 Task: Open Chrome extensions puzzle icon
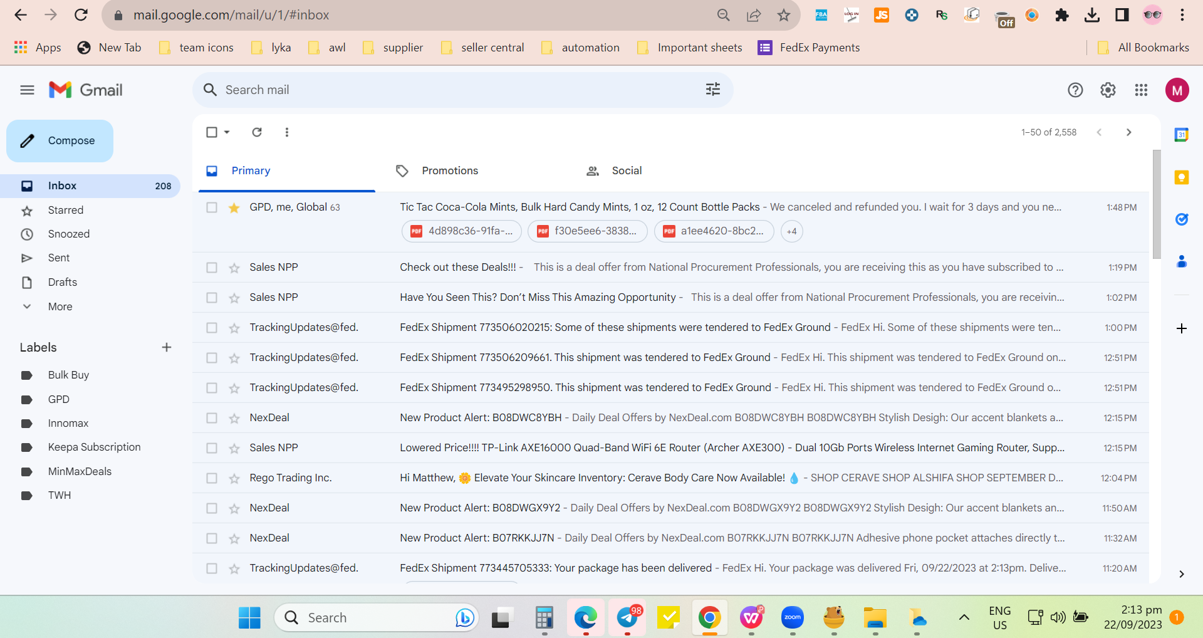click(x=1061, y=15)
